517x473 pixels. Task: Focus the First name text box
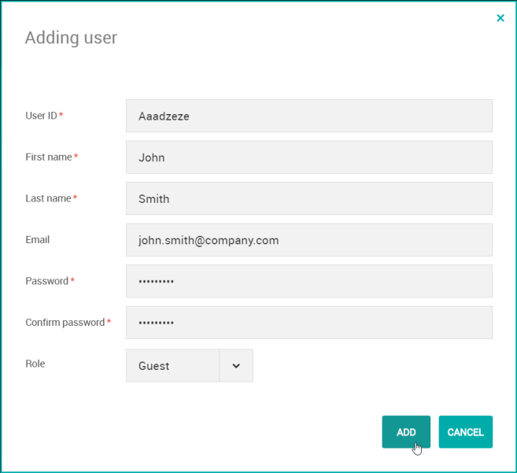(x=308, y=157)
